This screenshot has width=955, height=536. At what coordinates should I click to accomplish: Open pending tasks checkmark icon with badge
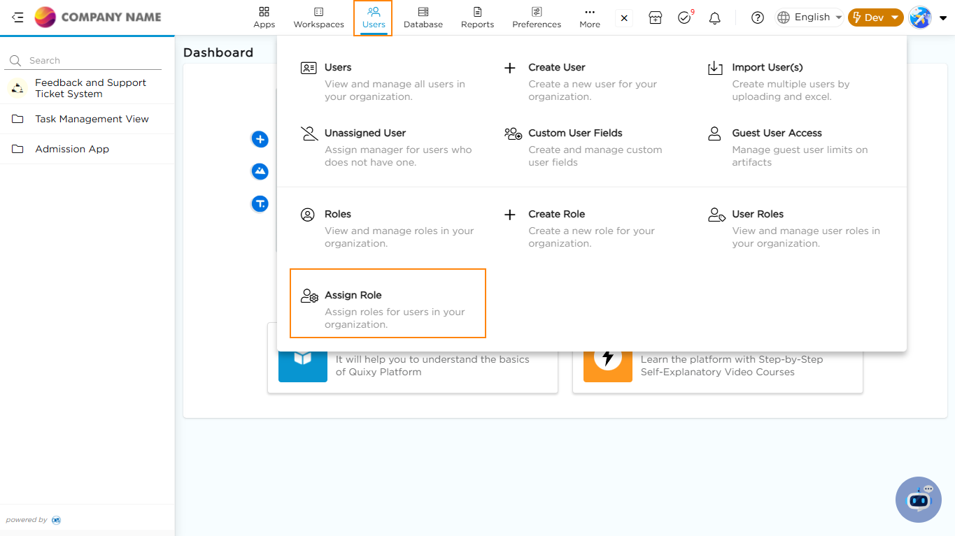[x=684, y=18]
